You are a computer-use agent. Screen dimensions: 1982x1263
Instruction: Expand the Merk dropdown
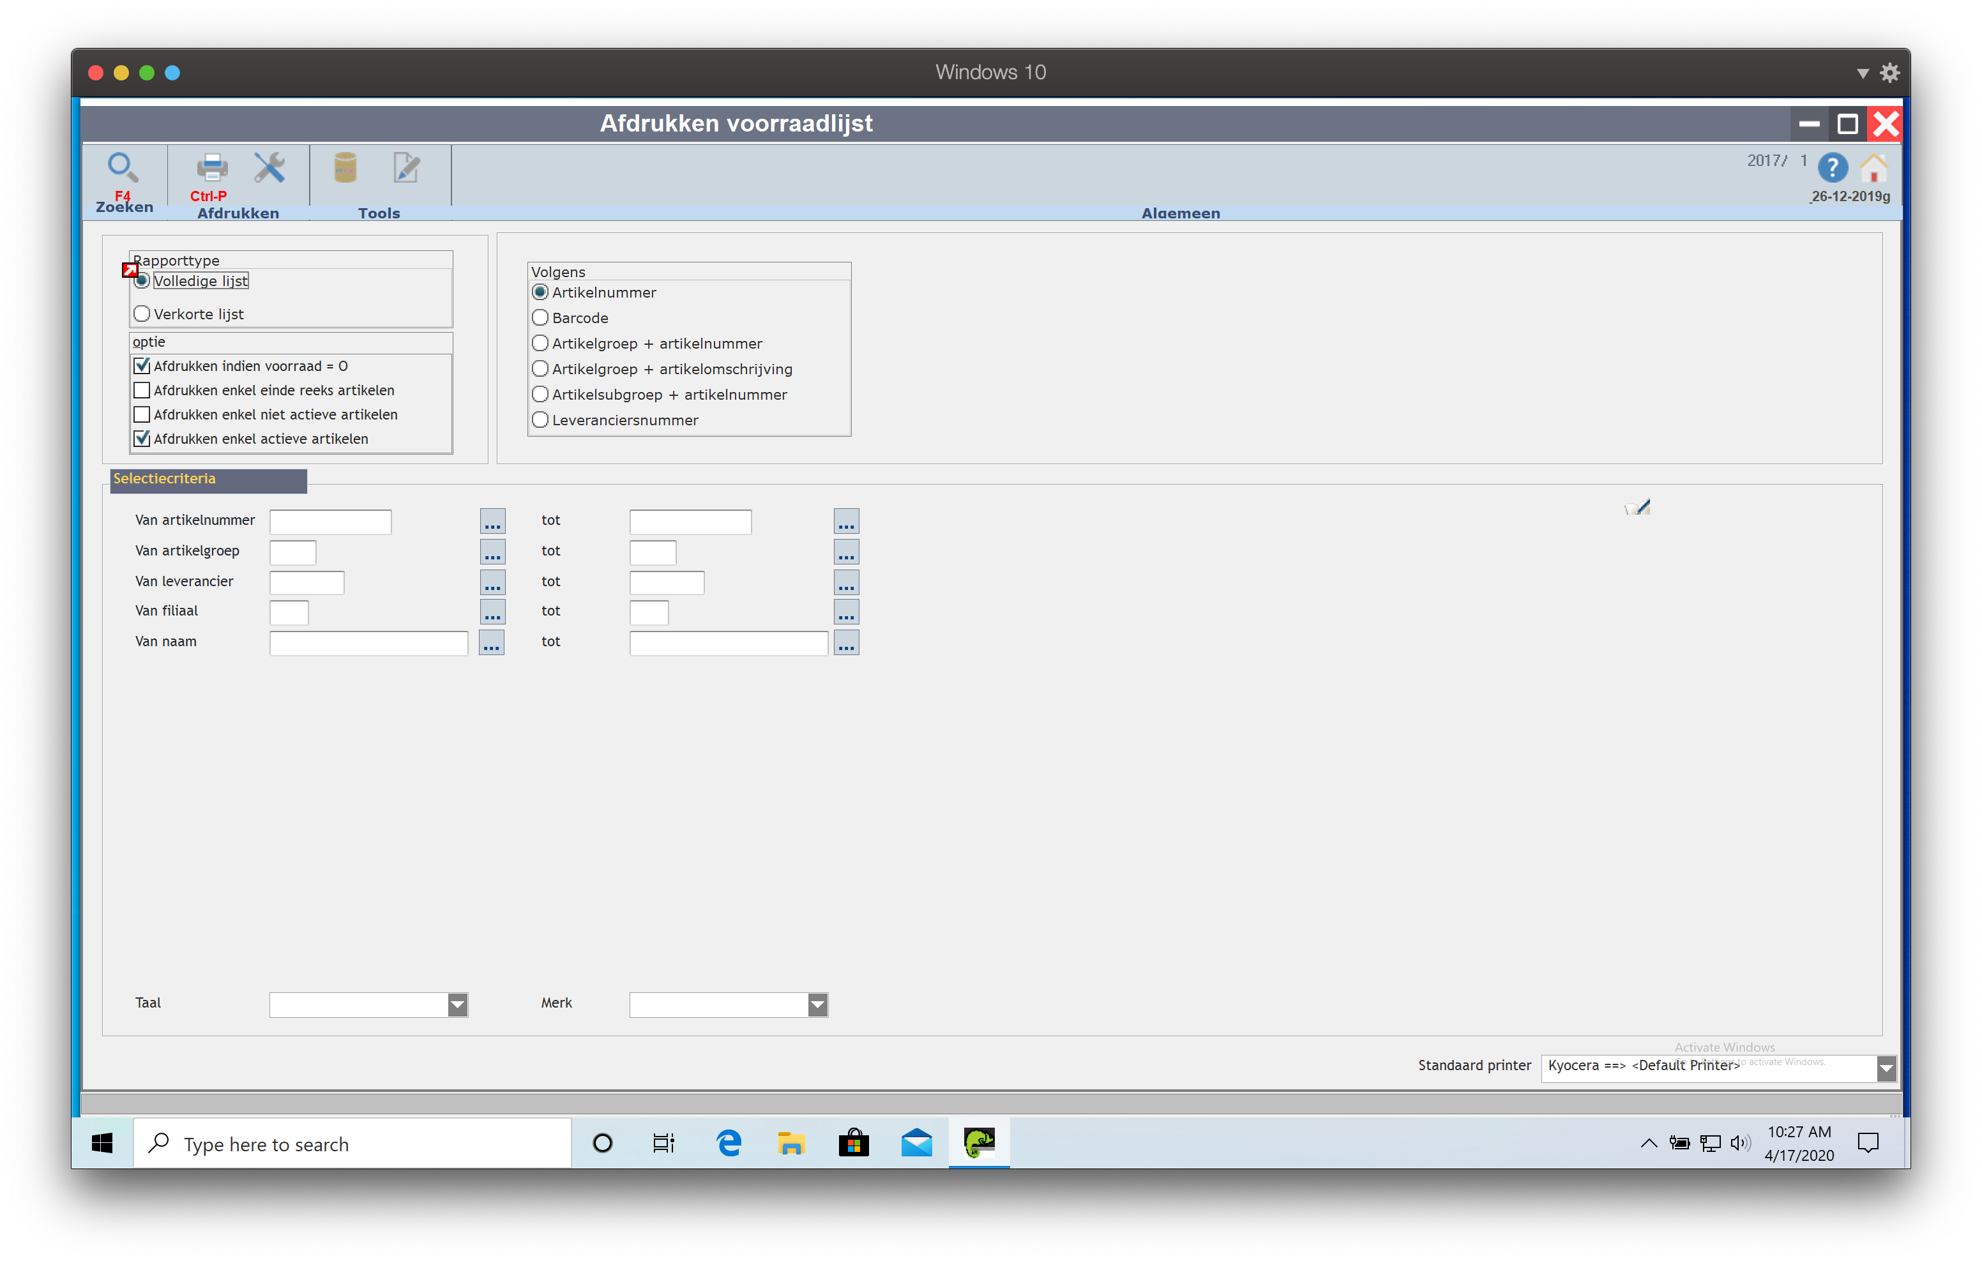click(x=817, y=1004)
